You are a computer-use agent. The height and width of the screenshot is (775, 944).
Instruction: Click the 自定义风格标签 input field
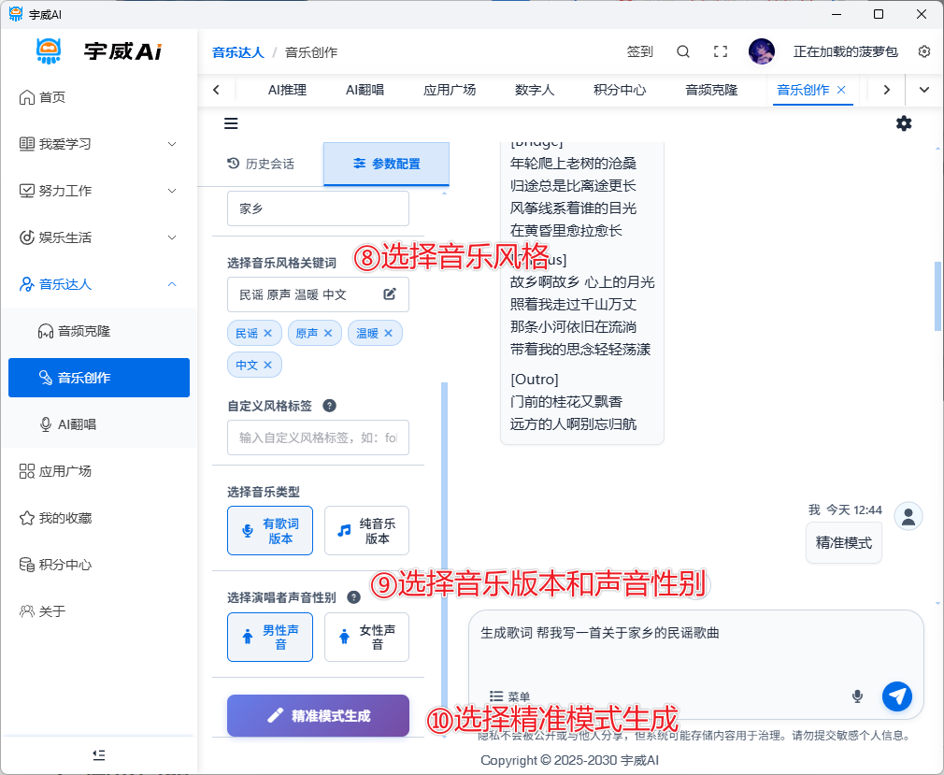pyautogui.click(x=318, y=438)
